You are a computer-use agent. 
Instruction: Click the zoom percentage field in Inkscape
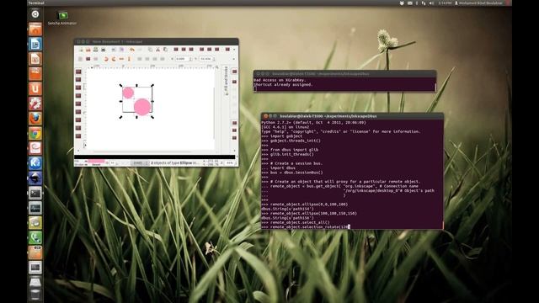[x=230, y=163]
